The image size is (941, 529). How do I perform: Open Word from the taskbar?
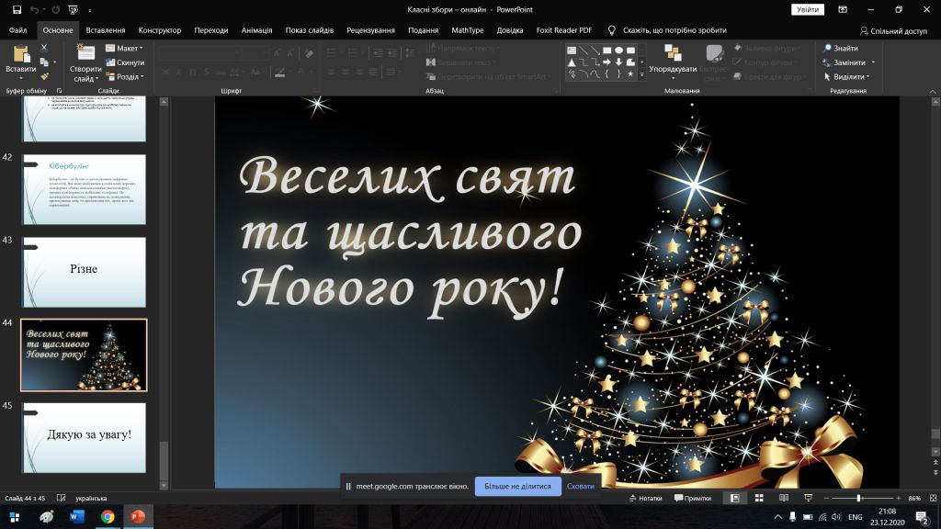point(77,517)
